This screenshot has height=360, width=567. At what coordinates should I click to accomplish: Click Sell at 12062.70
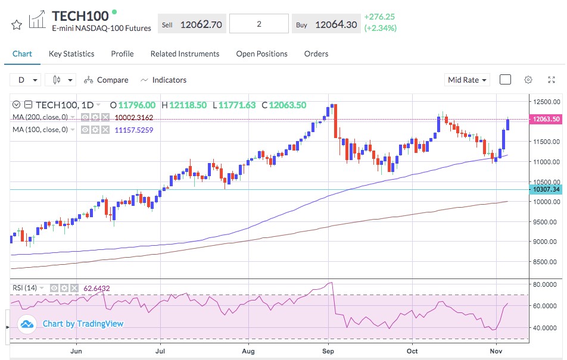click(x=192, y=24)
